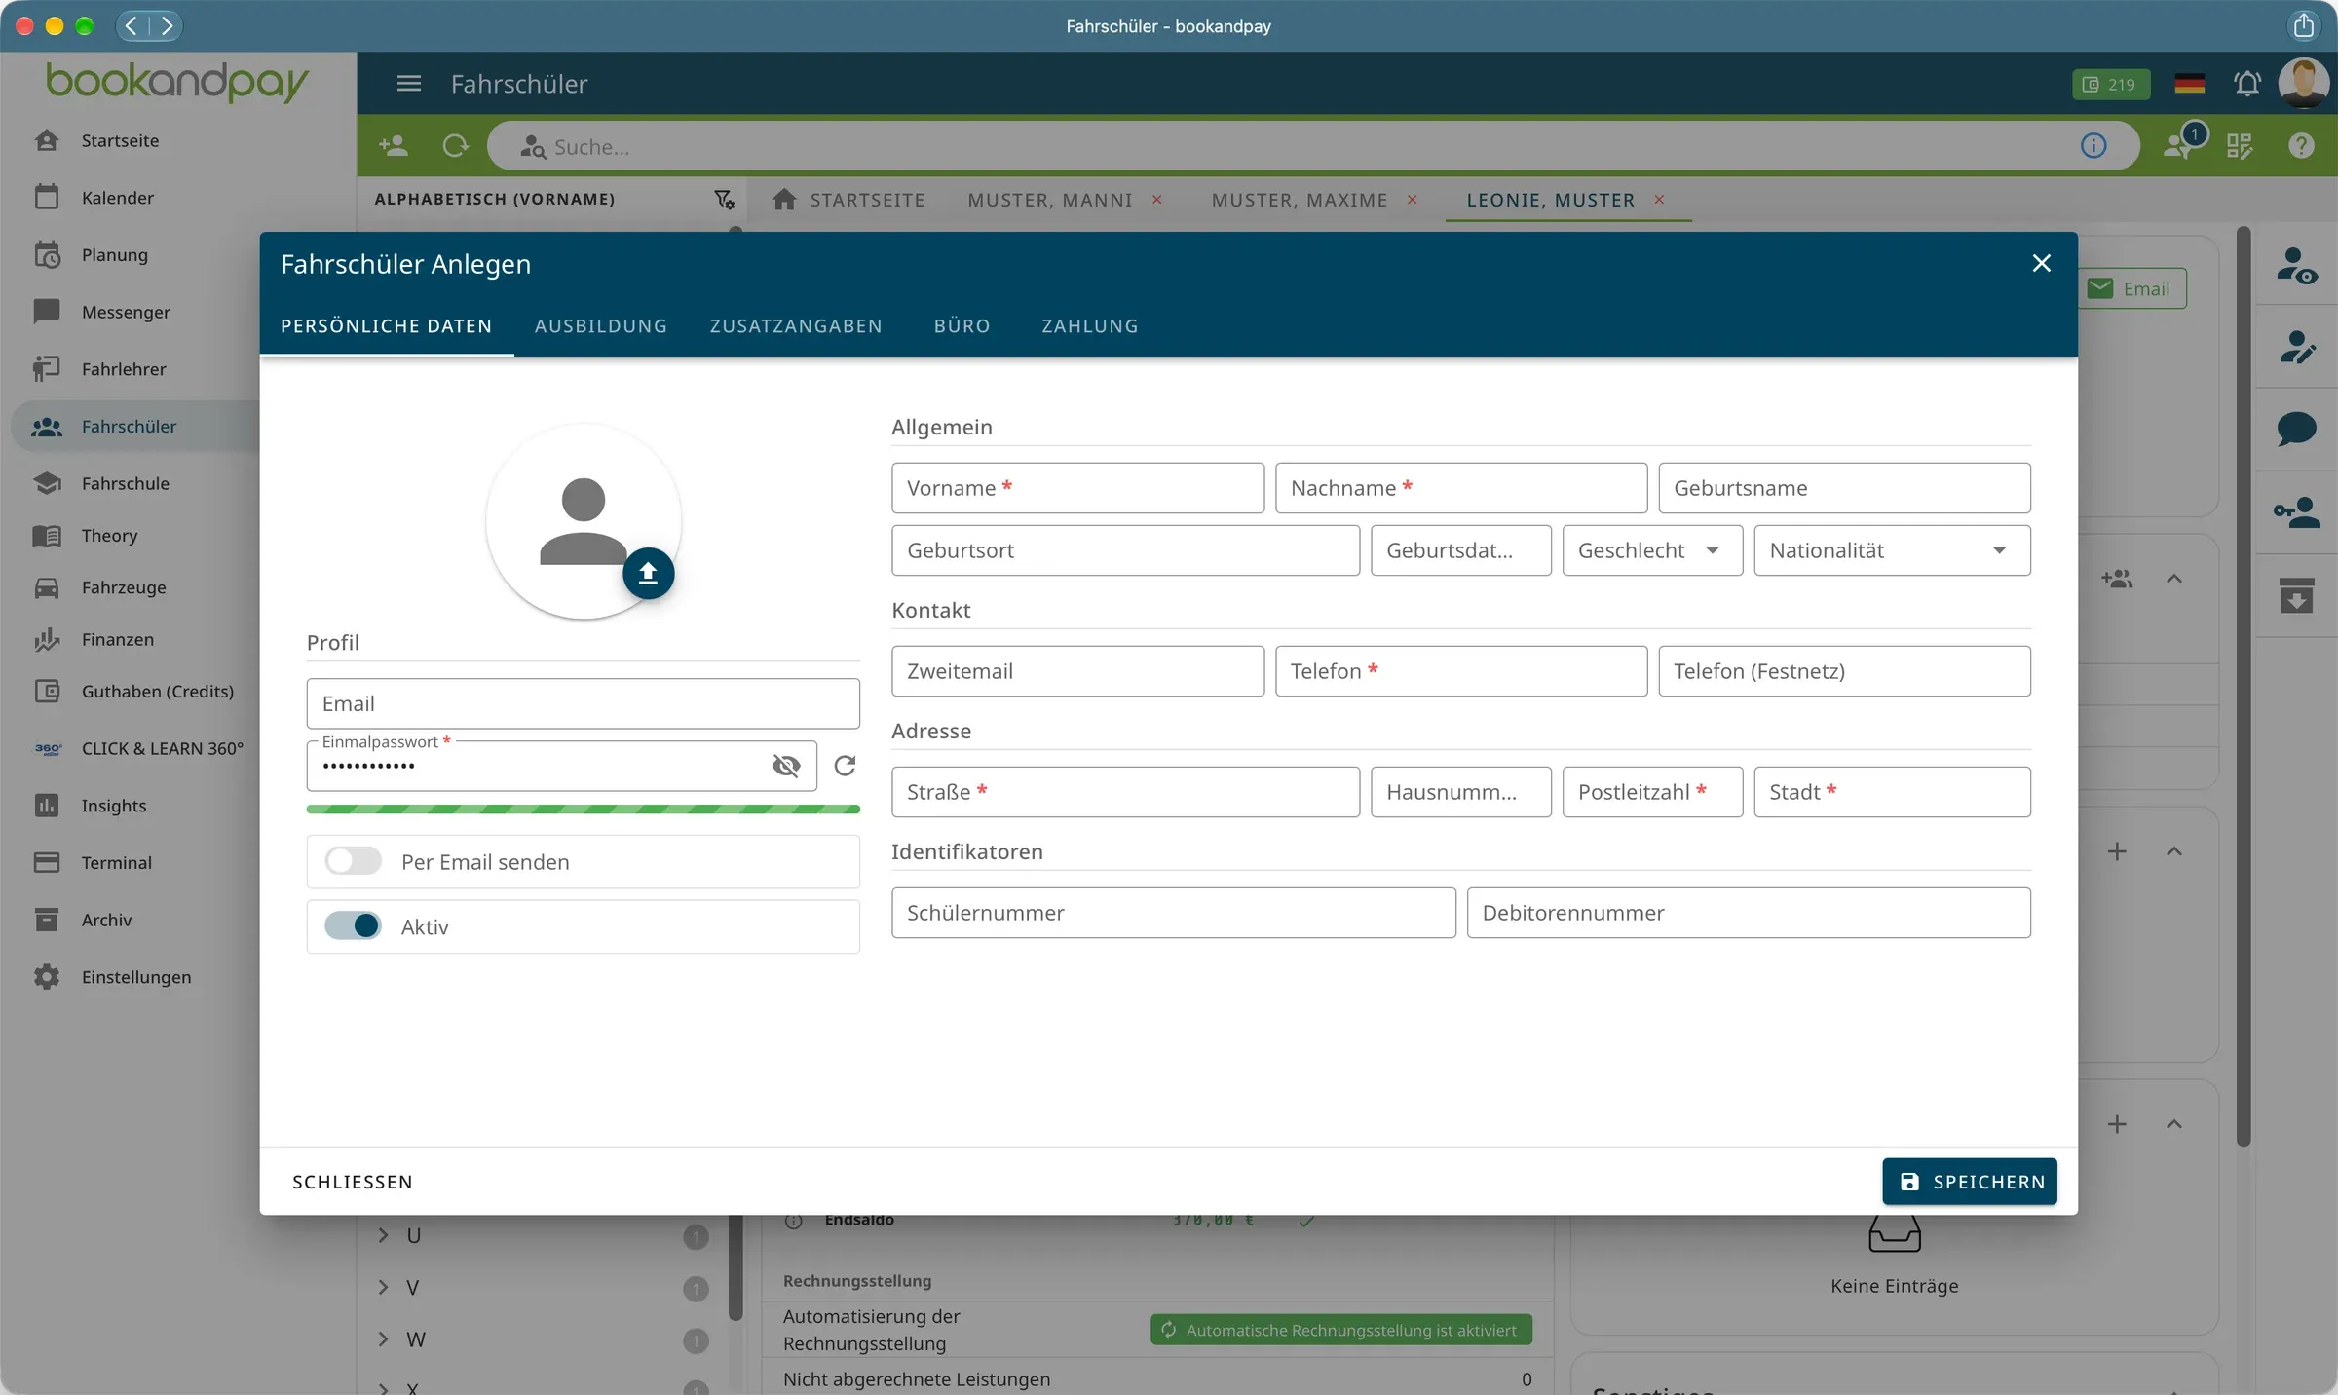The height and width of the screenshot is (1395, 2338).
Task: Open the notifications bell
Action: click(x=2247, y=84)
